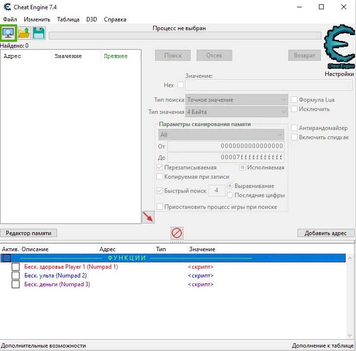Image resolution: width=356 pixels, height=351 pixels.
Task: Save table with floppy disk icon
Action: coord(39,33)
